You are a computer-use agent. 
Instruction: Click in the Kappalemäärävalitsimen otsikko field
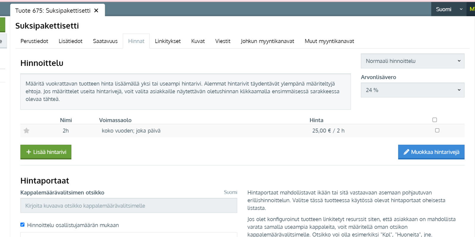[x=129, y=206]
